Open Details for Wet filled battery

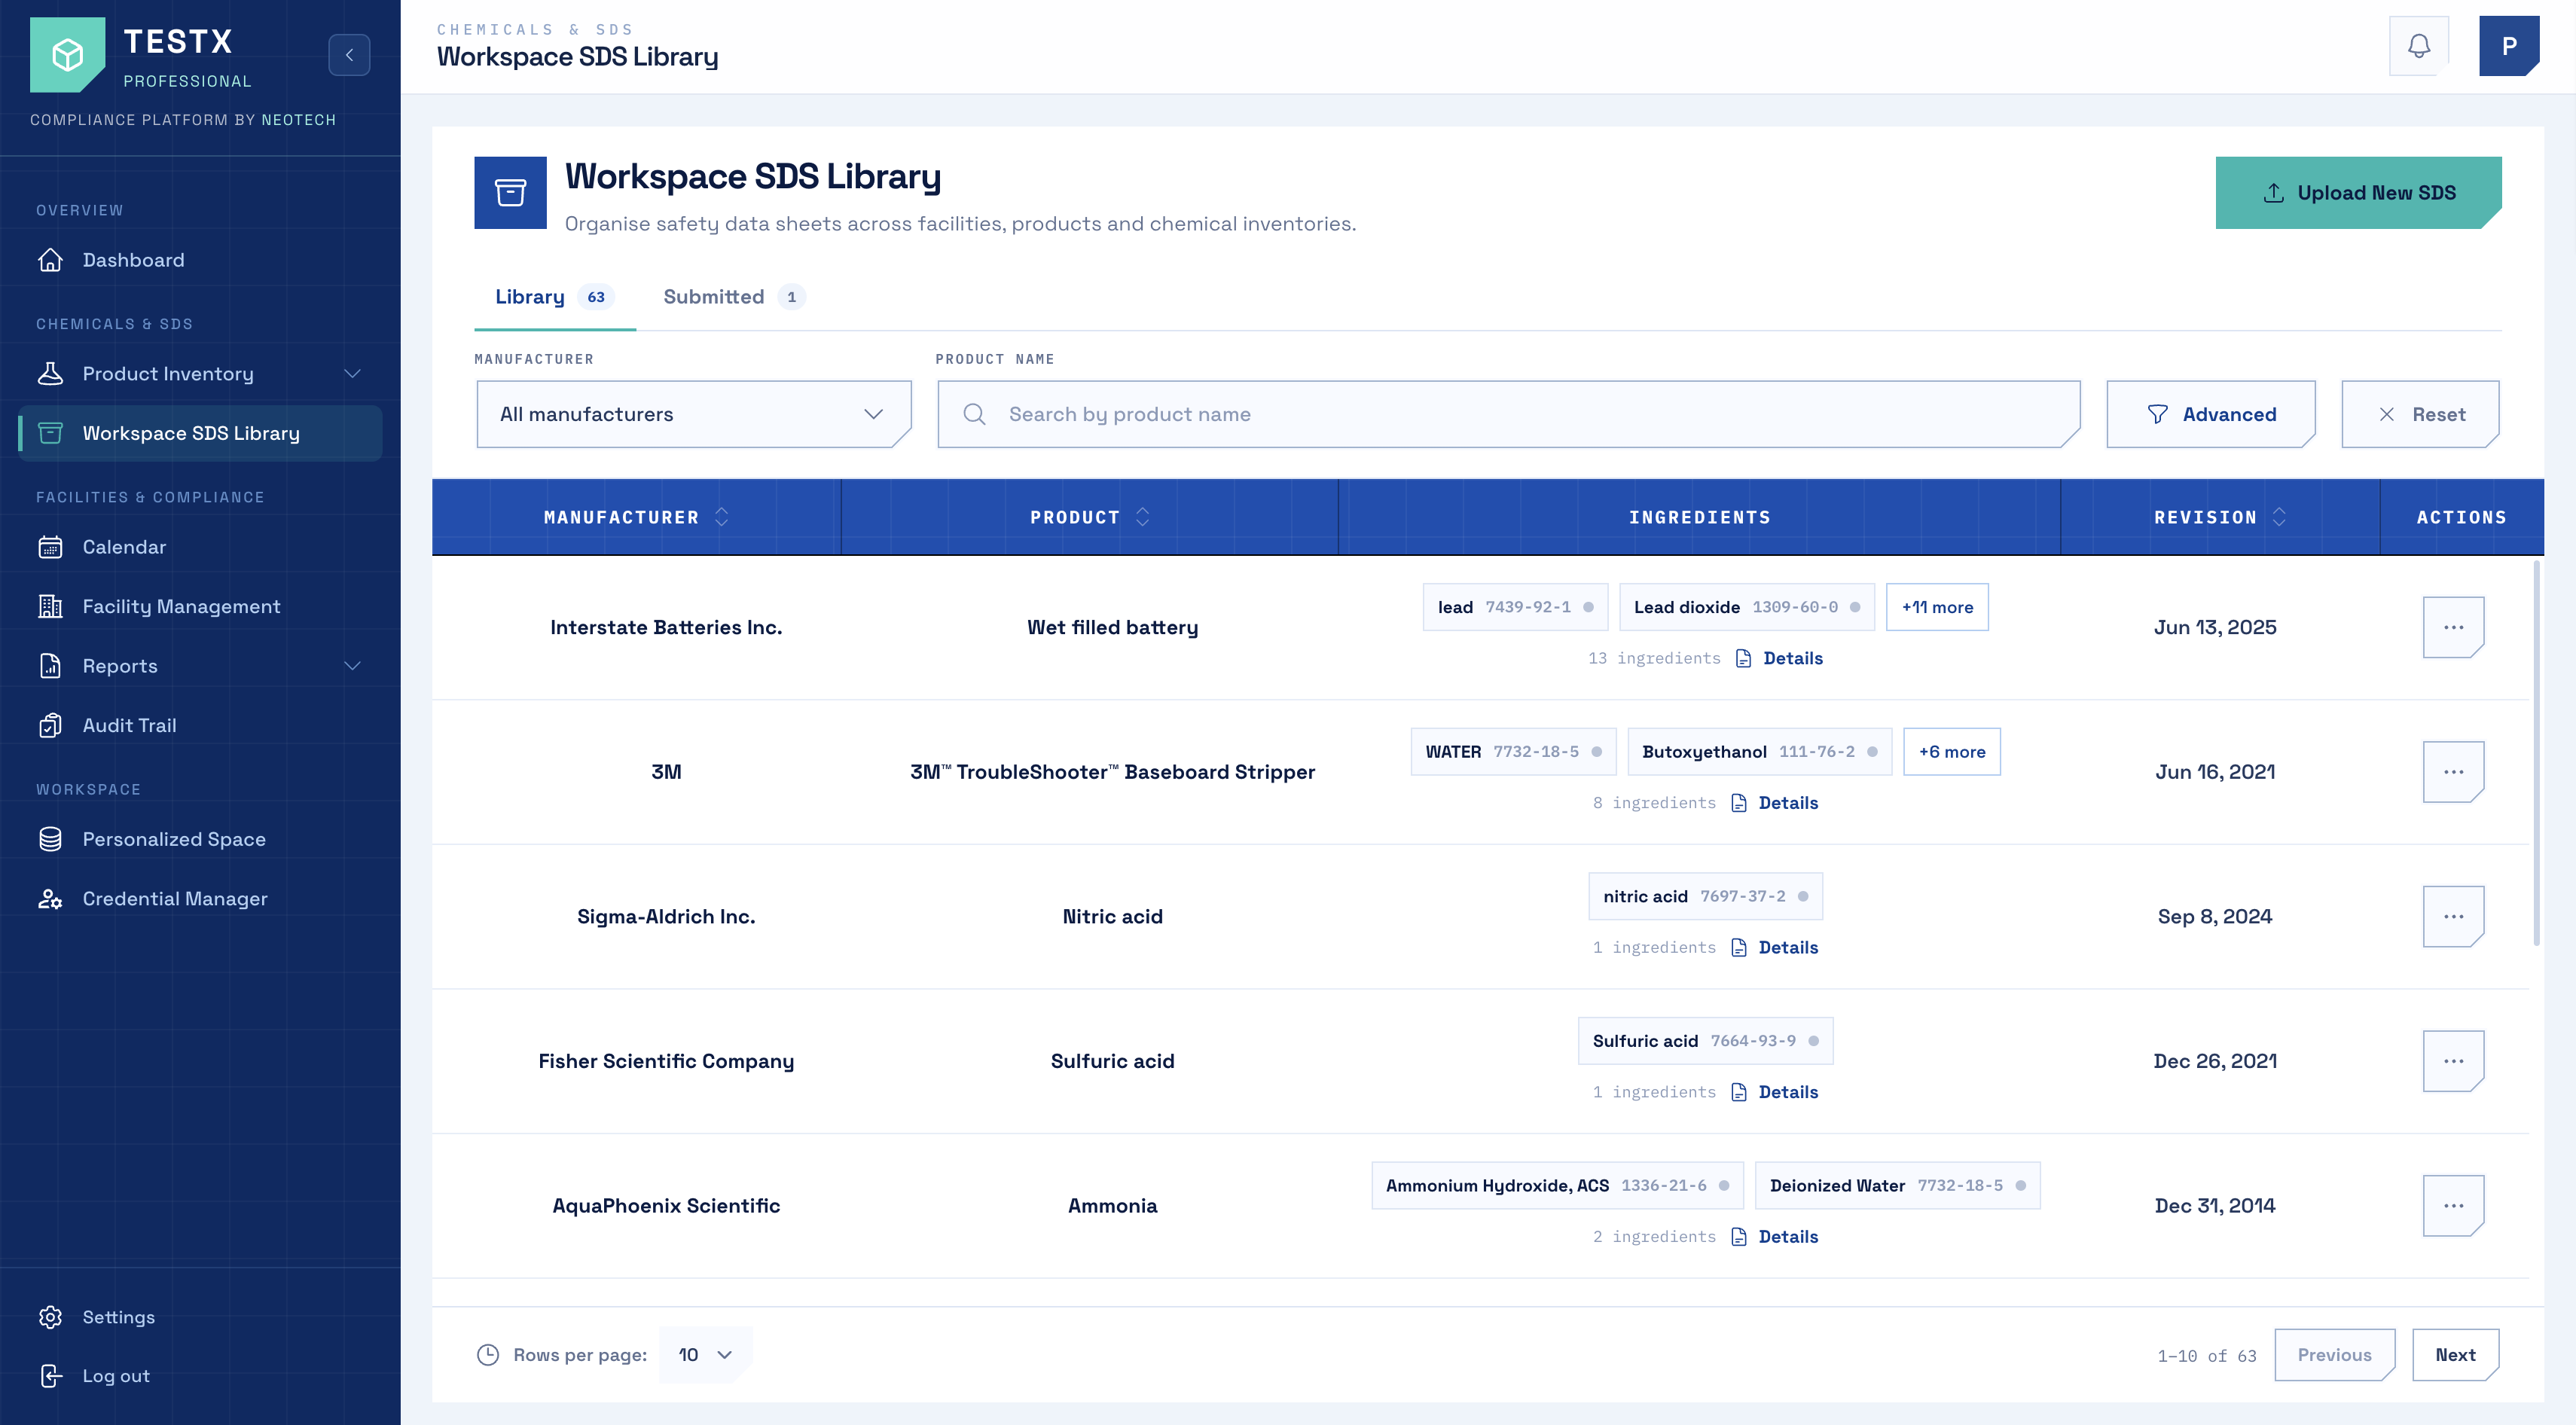1780,658
